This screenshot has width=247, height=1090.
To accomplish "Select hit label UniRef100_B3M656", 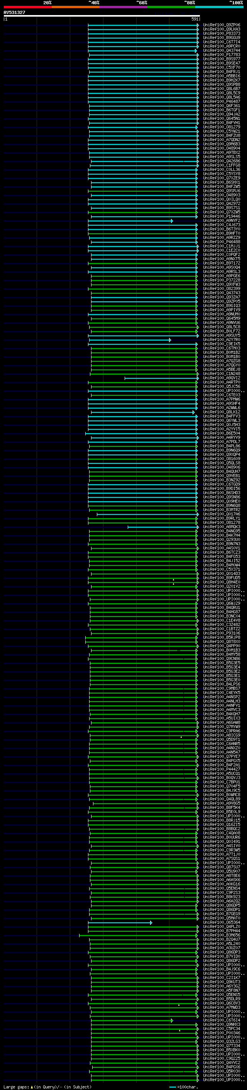I will [x=222, y=936].
